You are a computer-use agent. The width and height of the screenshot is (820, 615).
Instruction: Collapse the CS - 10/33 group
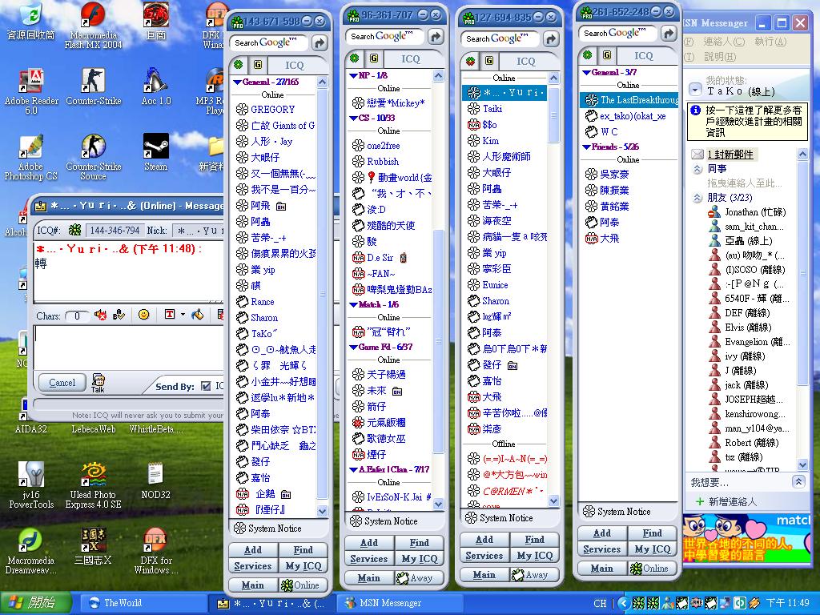(x=353, y=119)
